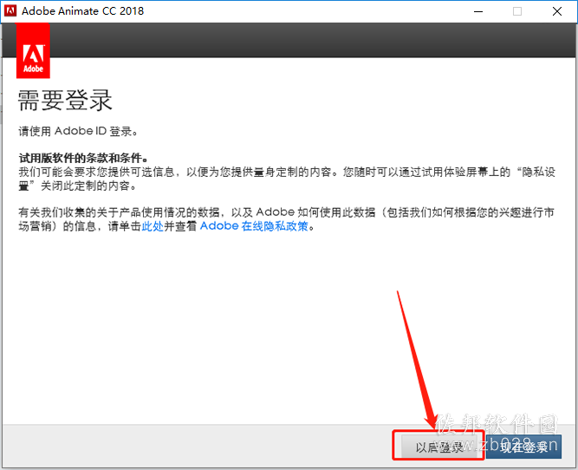Click the 需要登录 heading
The width and height of the screenshot is (578, 470).
pos(65,100)
